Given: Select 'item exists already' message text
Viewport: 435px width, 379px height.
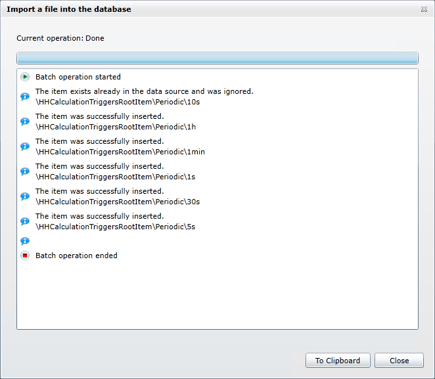Looking at the screenshot, I should coord(144,91).
